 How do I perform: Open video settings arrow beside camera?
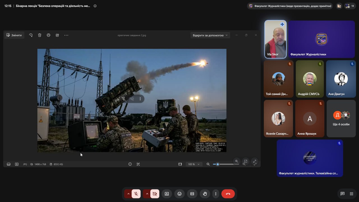pyautogui.click(x=147, y=194)
